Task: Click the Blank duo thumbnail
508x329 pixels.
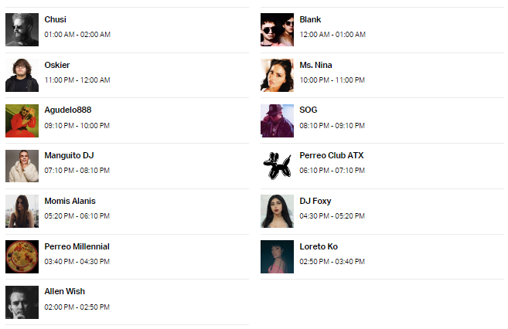Action: pyautogui.click(x=277, y=30)
